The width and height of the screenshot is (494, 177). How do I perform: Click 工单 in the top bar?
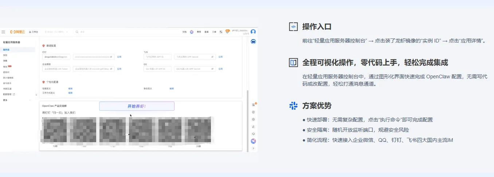click(x=214, y=32)
